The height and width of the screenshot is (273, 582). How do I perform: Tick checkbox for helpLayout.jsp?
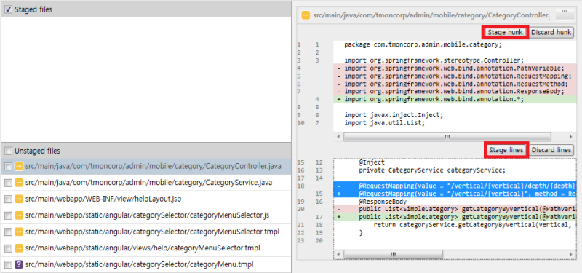8,199
